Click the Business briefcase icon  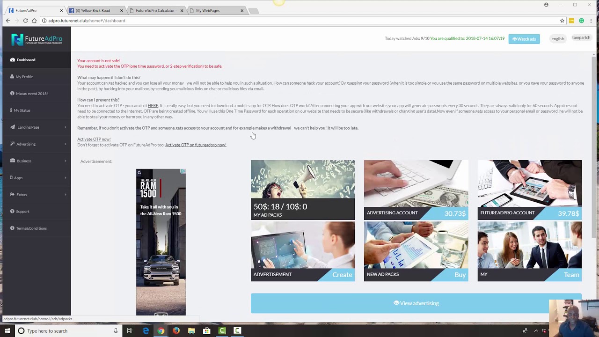[12, 161]
